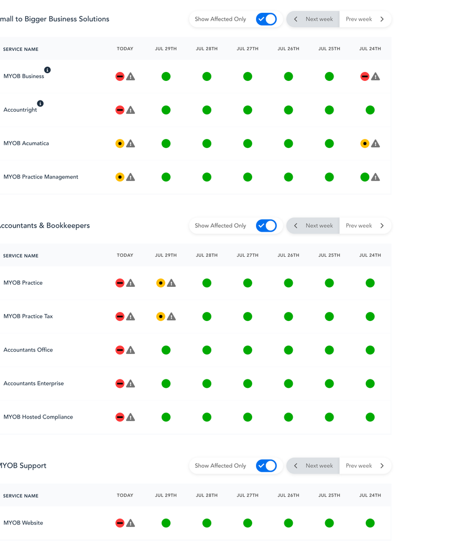The image size is (469, 557).
Task: Click MYOB Website red outage icon for today
Action: (x=120, y=523)
